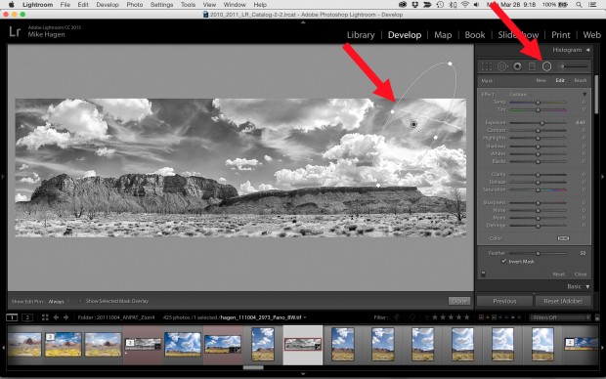This screenshot has height=379, width=606.
Task: Select the Red Eye Correction tool icon
Action: pos(517,66)
